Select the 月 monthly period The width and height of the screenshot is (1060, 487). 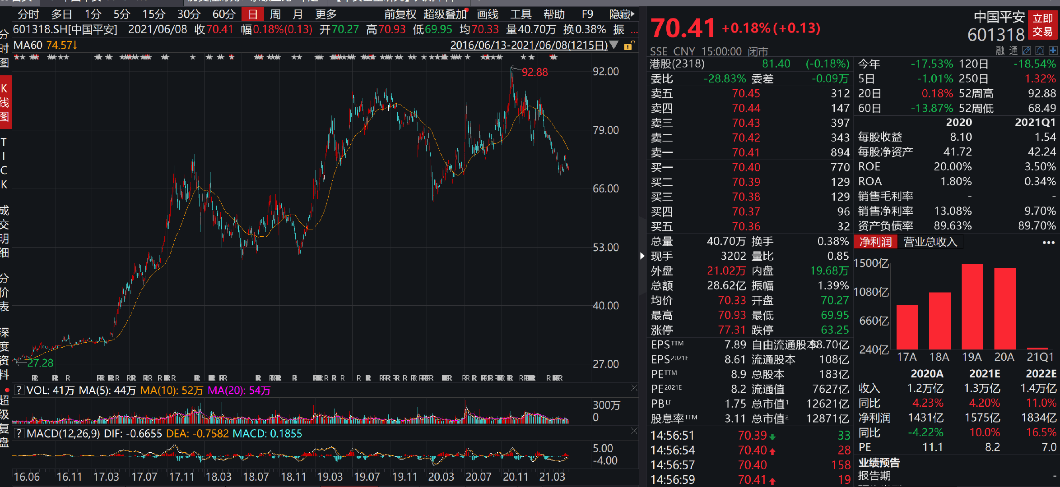click(x=298, y=14)
